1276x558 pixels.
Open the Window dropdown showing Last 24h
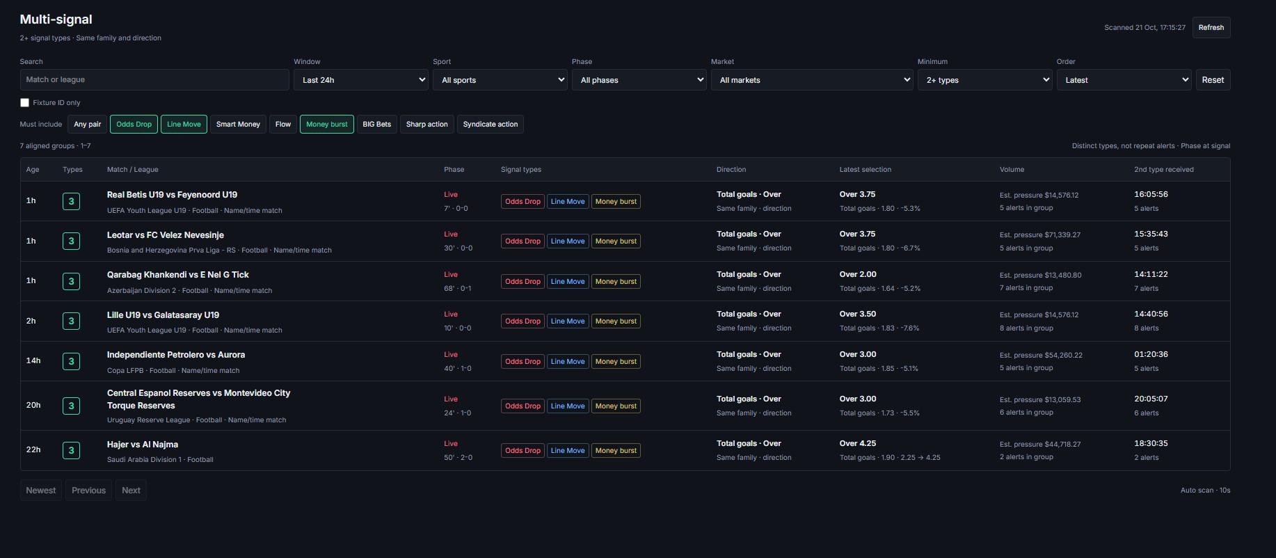click(361, 80)
